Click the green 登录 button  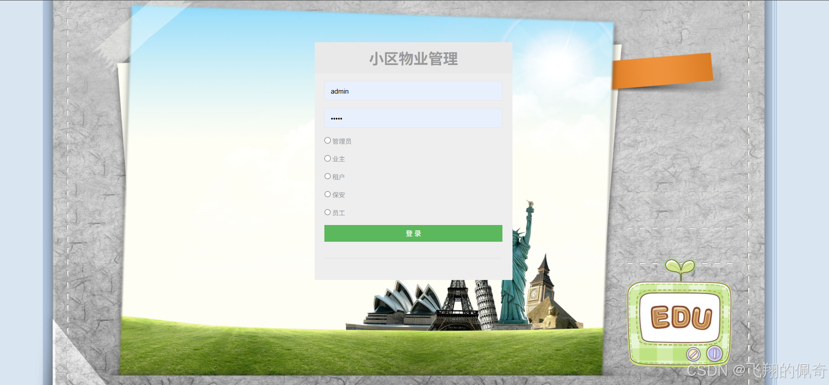click(x=413, y=233)
